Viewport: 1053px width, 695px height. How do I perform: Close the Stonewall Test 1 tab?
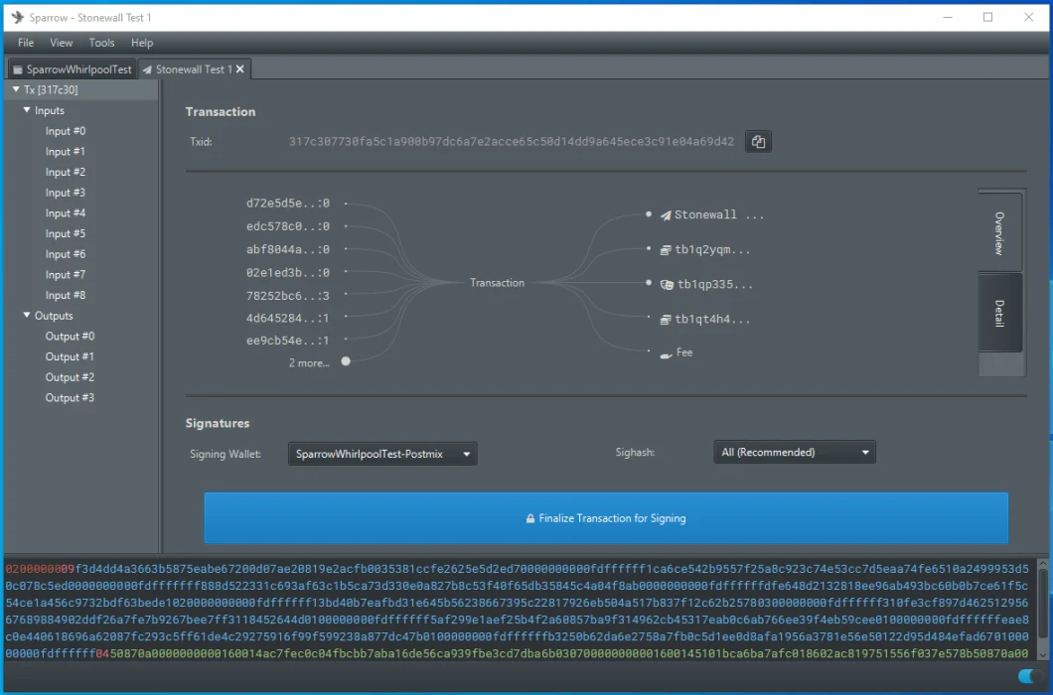coord(239,69)
